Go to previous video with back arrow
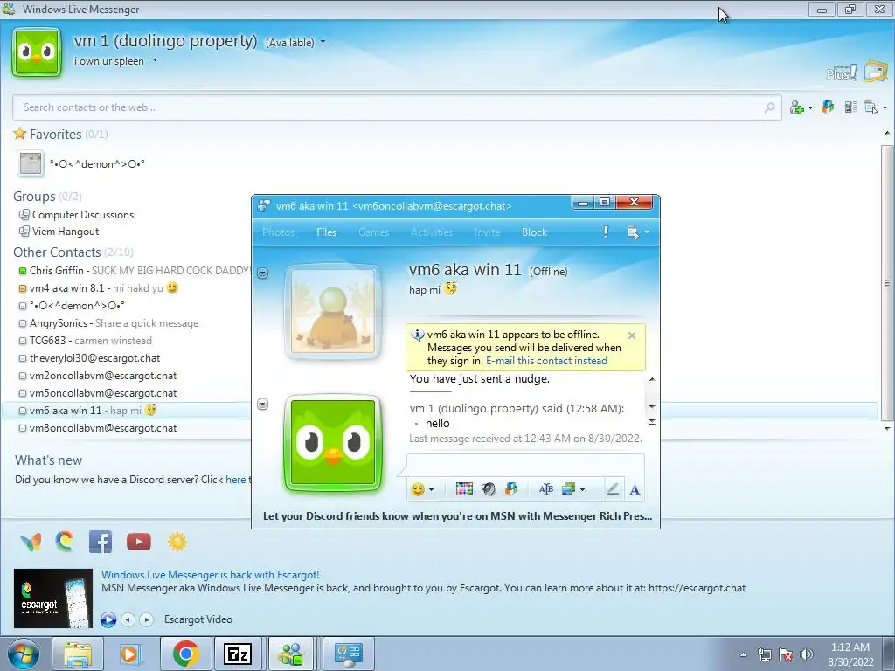 (128, 619)
